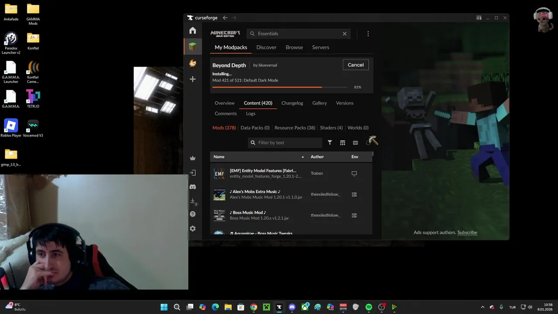558x314 pixels.
Task: Select the Minecraft grass block game icon
Action: 193,46
